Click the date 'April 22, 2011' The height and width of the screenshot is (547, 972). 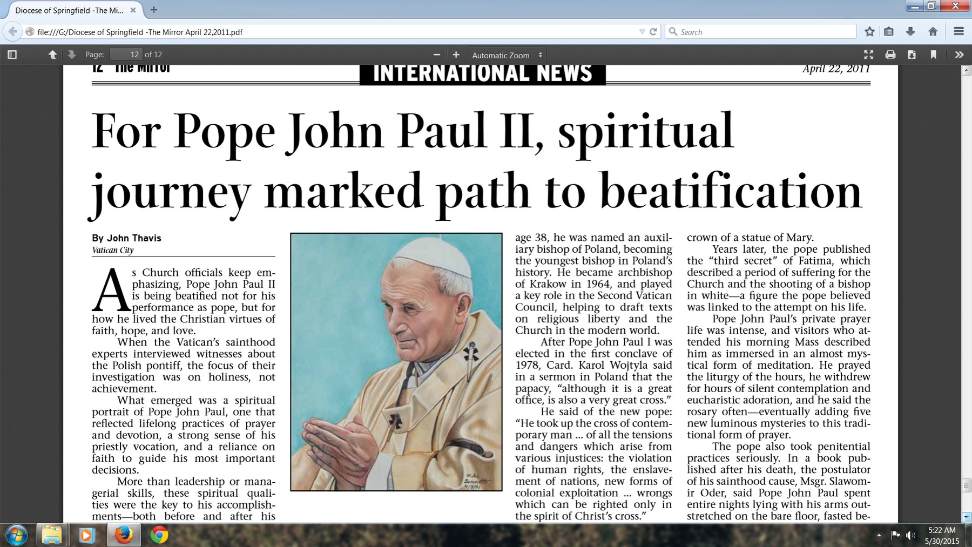pos(836,69)
